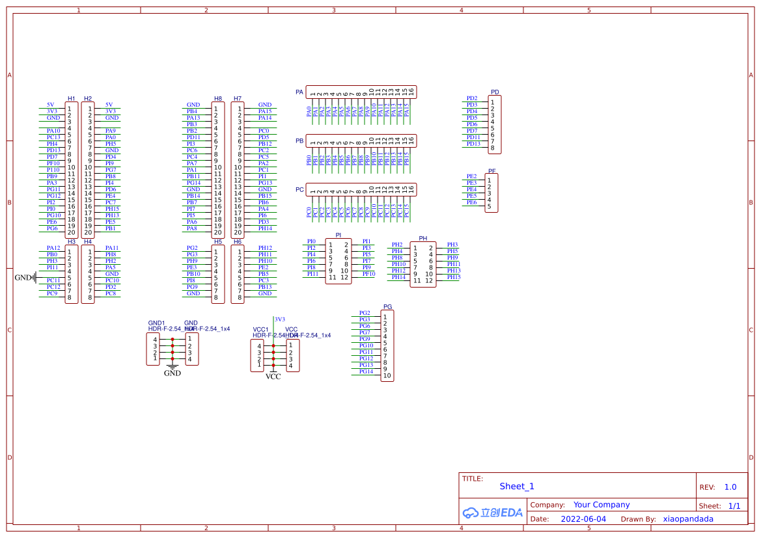Select the 5V net label on H2

point(109,105)
